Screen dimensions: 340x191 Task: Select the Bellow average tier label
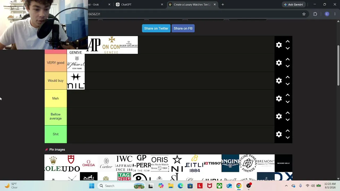point(56,116)
